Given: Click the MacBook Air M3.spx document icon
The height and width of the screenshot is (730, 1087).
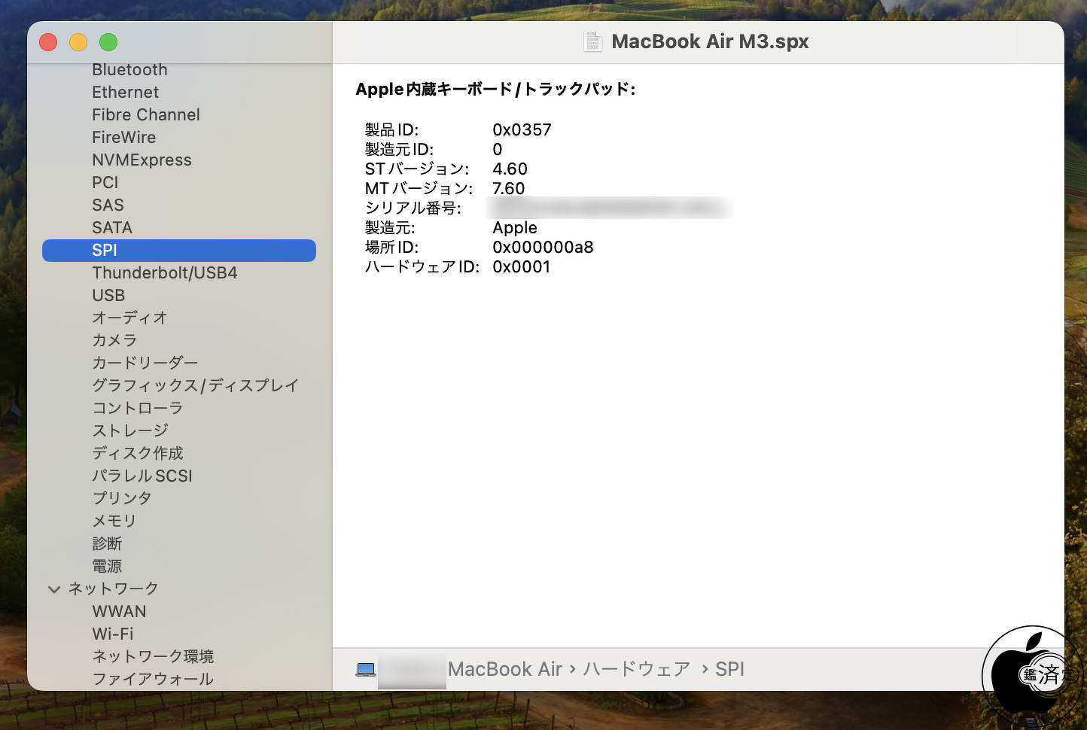Looking at the screenshot, I should pyautogui.click(x=593, y=41).
